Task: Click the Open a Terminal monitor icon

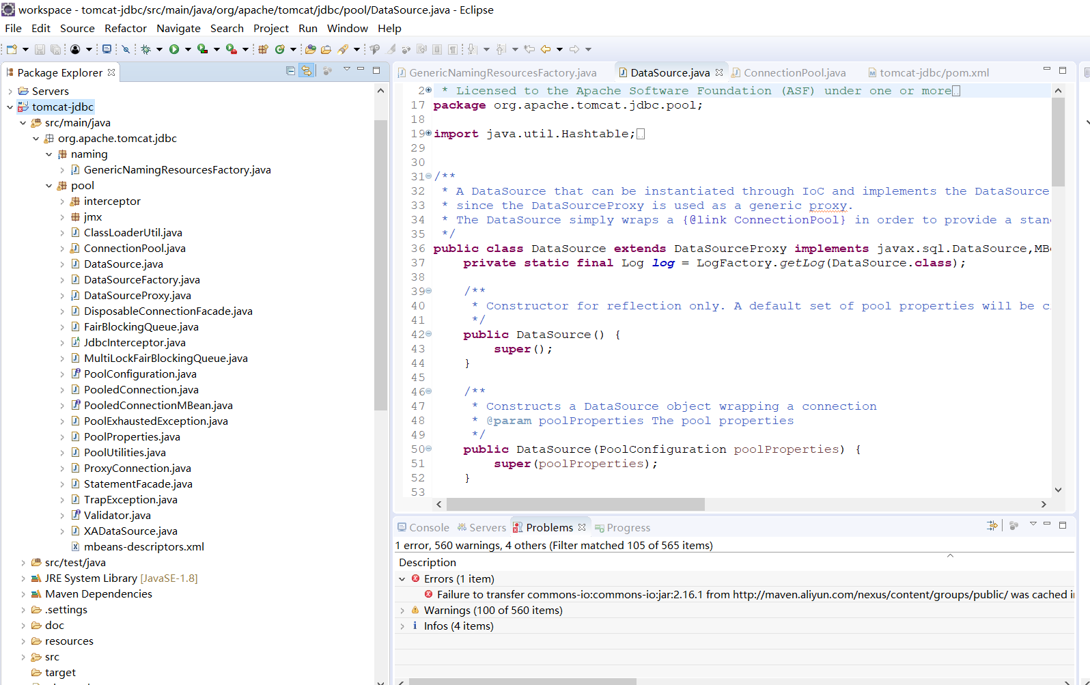Action: (107, 49)
